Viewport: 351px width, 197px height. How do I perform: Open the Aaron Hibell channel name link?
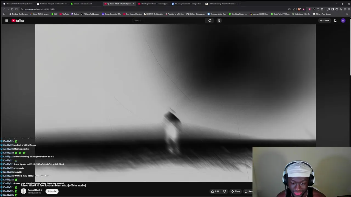coord(34,190)
